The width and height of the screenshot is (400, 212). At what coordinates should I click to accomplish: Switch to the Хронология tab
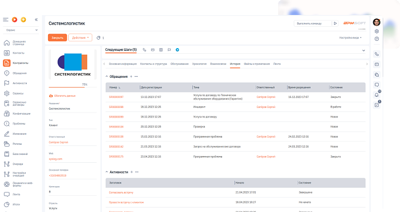point(199,64)
